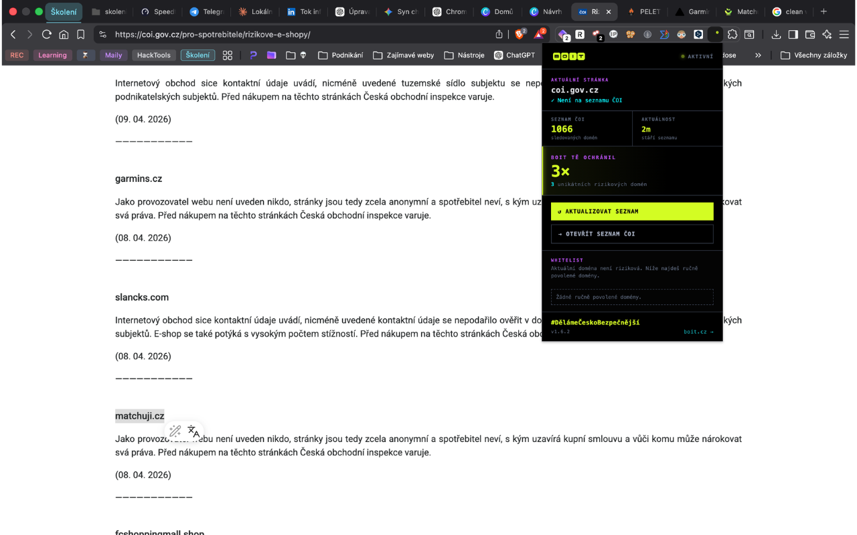Open the IP extension icon
This screenshot has height=535, width=857.
click(613, 34)
